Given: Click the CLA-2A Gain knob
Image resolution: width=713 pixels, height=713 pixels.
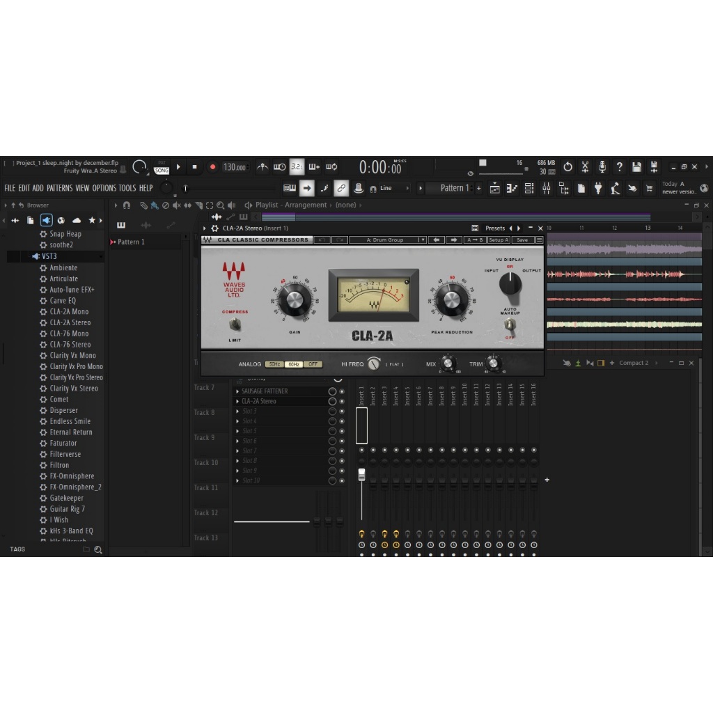Looking at the screenshot, I should [x=295, y=301].
